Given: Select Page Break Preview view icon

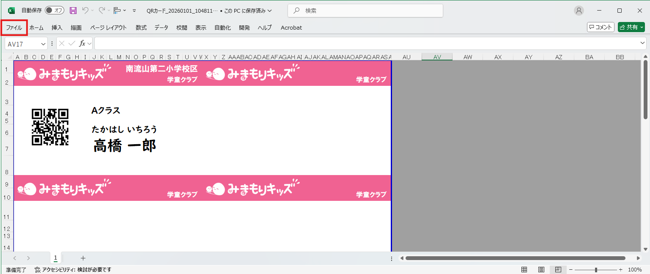Looking at the screenshot, I should click(x=558, y=270).
